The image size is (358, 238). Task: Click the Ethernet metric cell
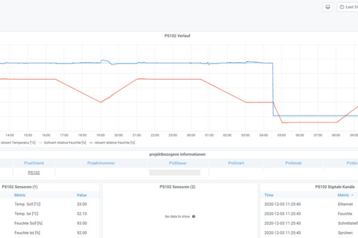click(x=345, y=204)
